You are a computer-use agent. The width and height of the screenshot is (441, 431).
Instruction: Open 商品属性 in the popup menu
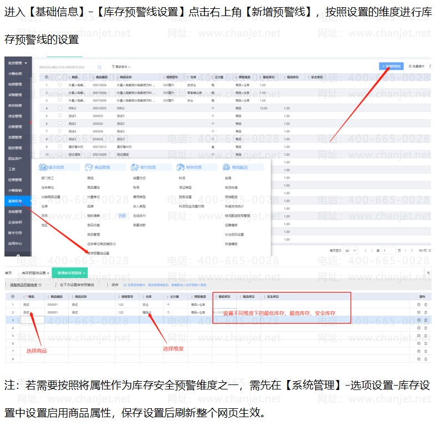[93, 188]
